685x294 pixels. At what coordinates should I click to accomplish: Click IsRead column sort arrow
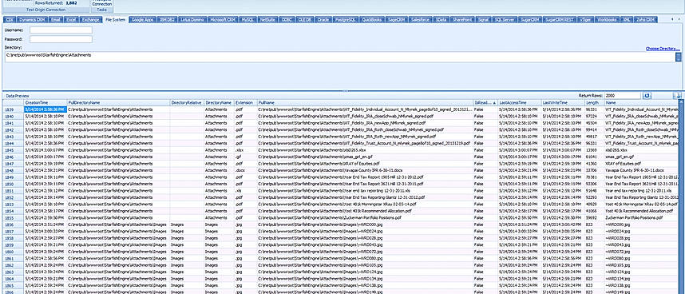click(x=494, y=102)
